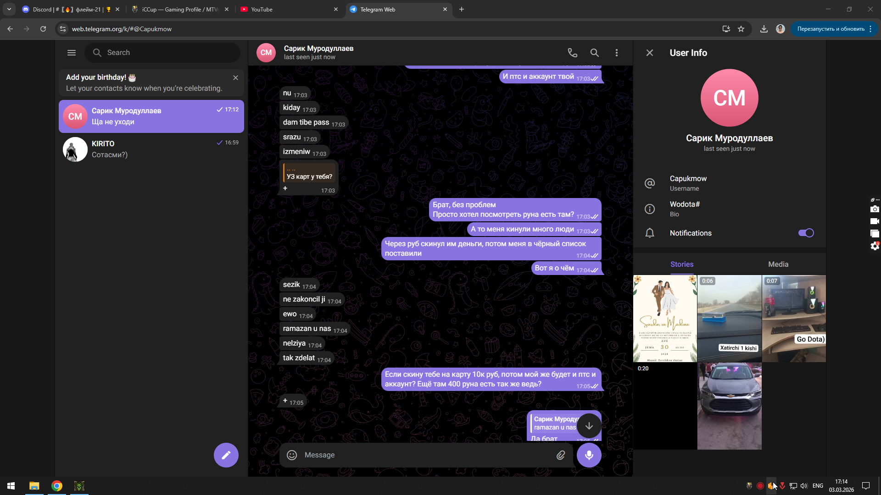Close the User Info panel

click(x=649, y=53)
